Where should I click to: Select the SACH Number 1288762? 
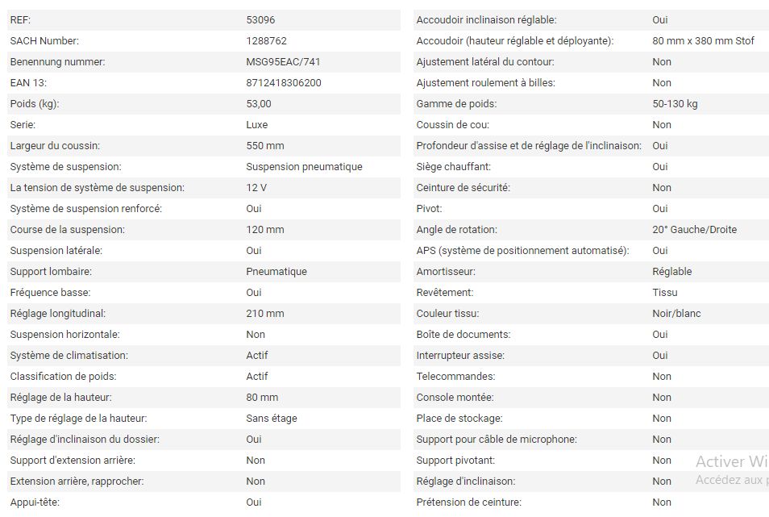[x=266, y=40]
